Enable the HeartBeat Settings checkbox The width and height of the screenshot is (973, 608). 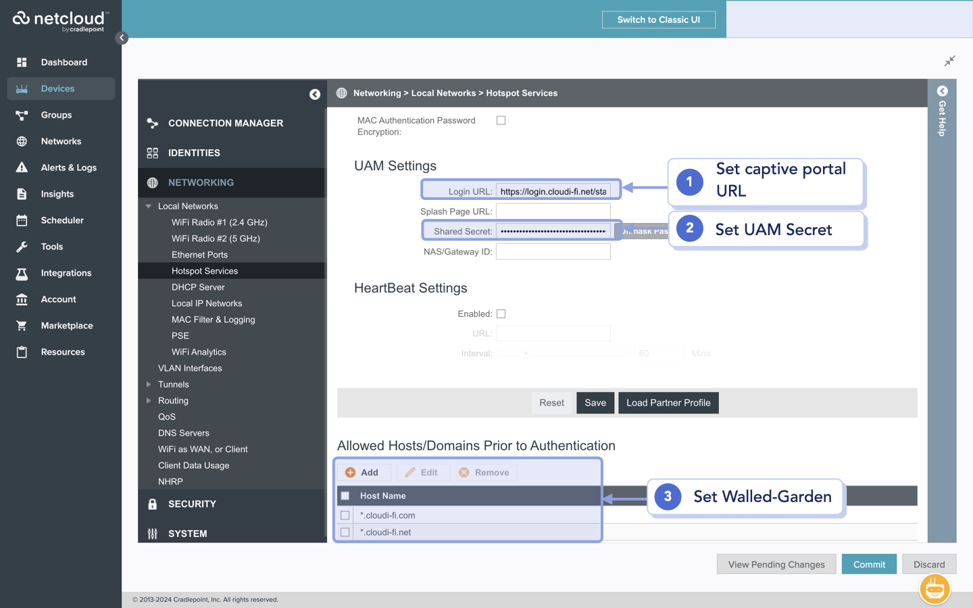[501, 313]
